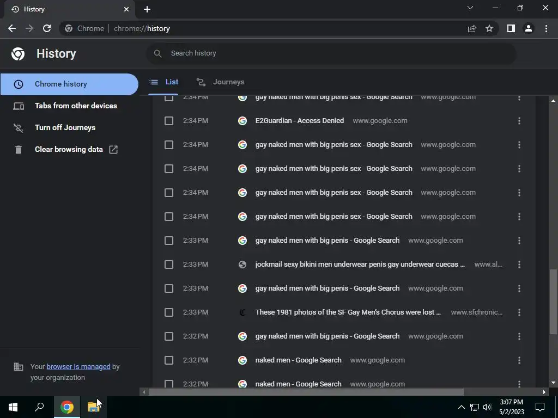Open the side panel
Screen dimensions: 558x418
pyautogui.click(x=511, y=28)
